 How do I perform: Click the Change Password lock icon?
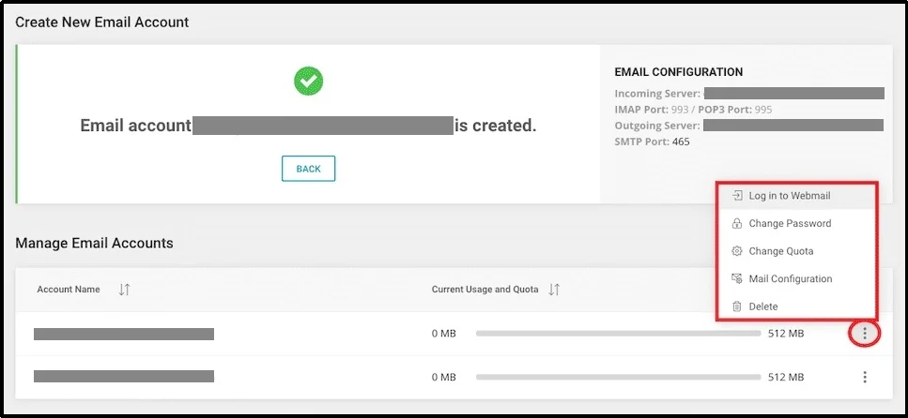tap(737, 224)
